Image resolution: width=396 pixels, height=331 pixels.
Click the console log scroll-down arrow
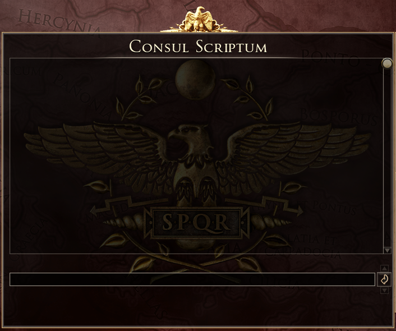click(387, 250)
